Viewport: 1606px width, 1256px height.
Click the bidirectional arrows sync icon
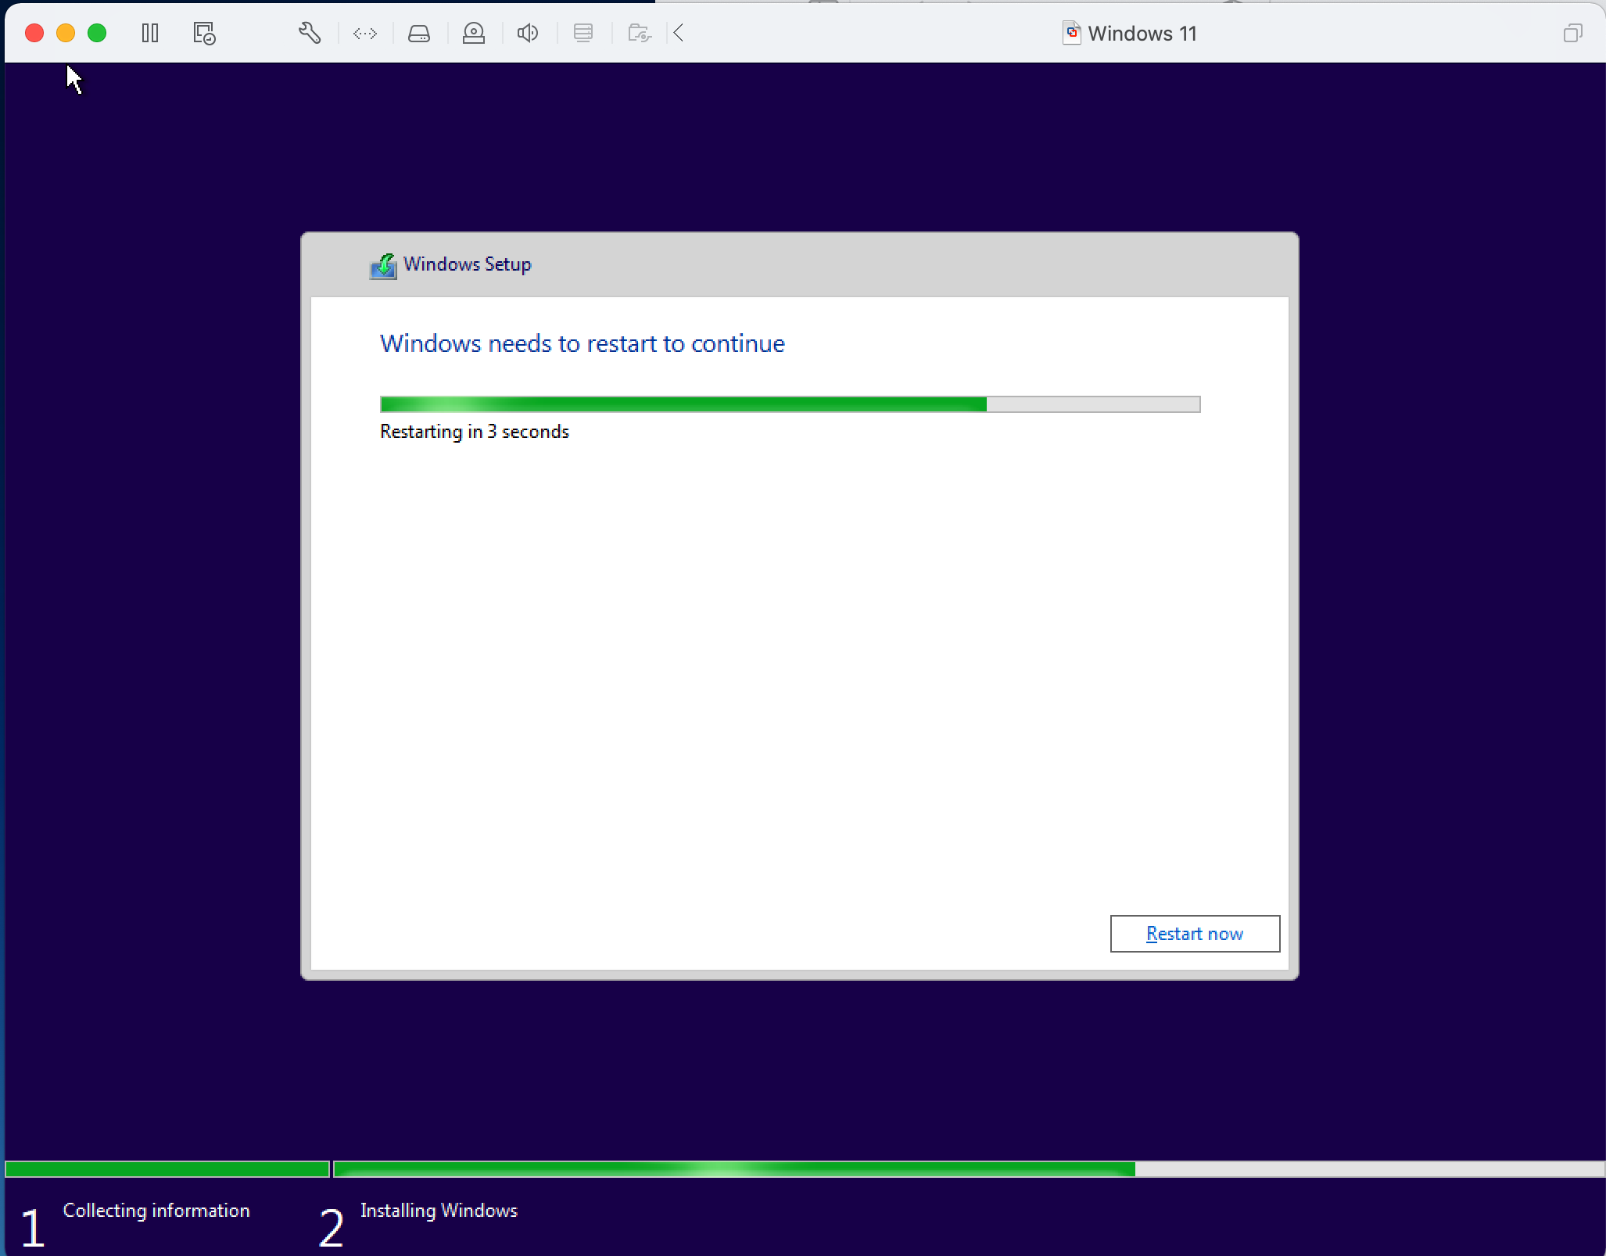click(365, 33)
